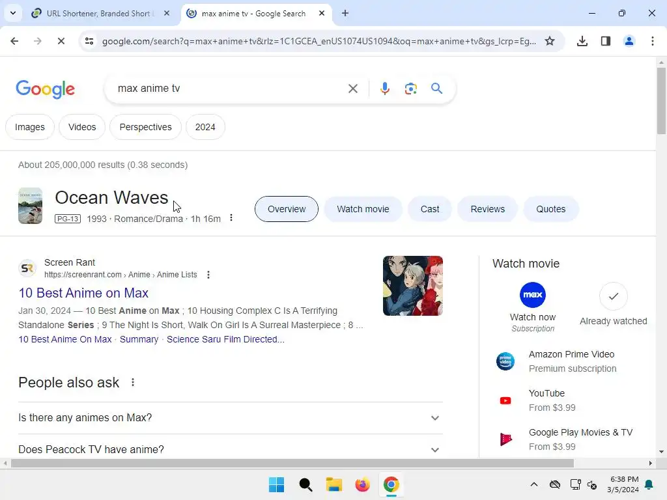Viewport: 667px width, 500px height.
Task: Select the Overview chip for Ocean Waves
Action: point(287,209)
